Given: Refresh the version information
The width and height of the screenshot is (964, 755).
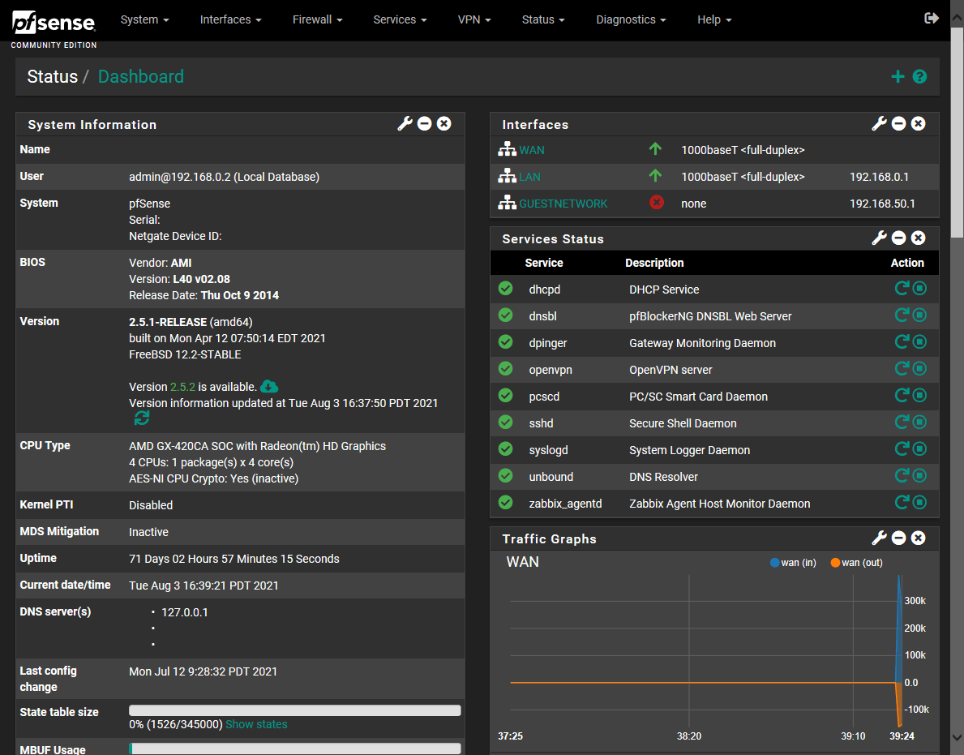Looking at the screenshot, I should pyautogui.click(x=141, y=418).
